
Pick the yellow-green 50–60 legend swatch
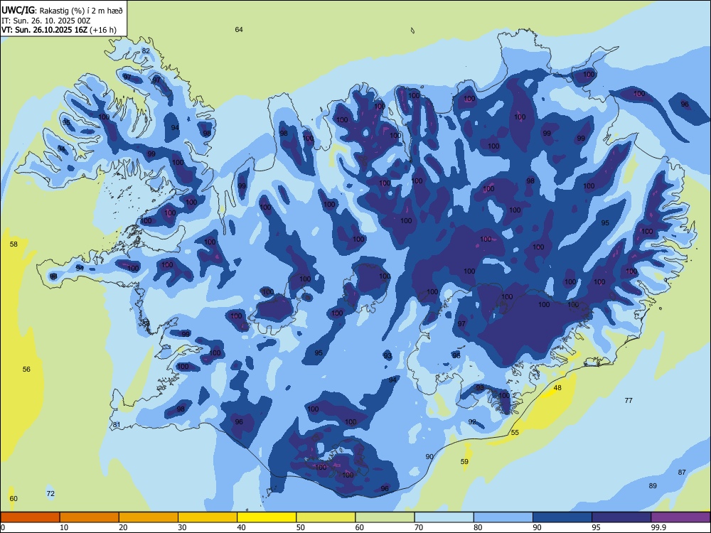(326, 517)
